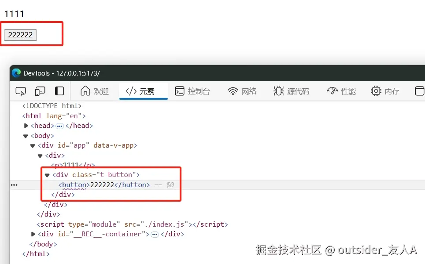This screenshot has width=425, height=264.
Task: Click the ellipsis badge inside head element
Action: [59, 126]
